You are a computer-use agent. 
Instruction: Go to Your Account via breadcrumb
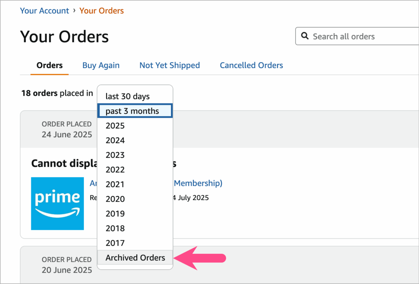pos(44,11)
